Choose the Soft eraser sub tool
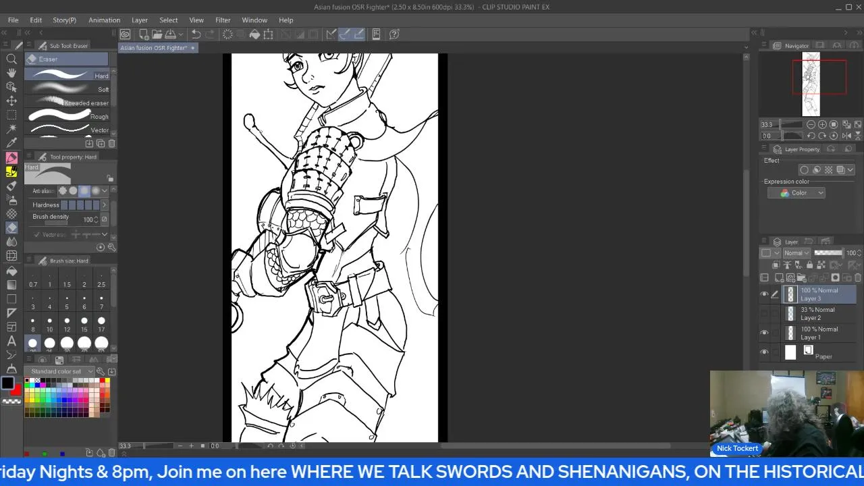Viewport: 864px width, 486px height. point(67,89)
